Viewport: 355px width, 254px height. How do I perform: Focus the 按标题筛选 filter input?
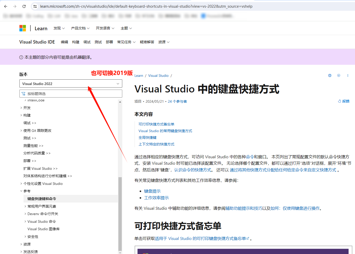point(71,94)
